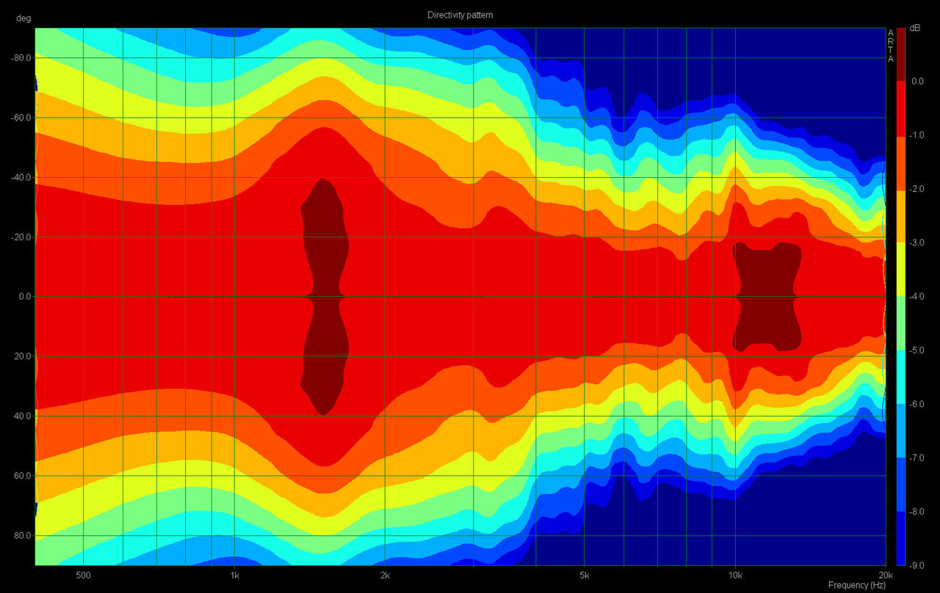Select the -3.0 value on the dB scale

[x=916, y=242]
